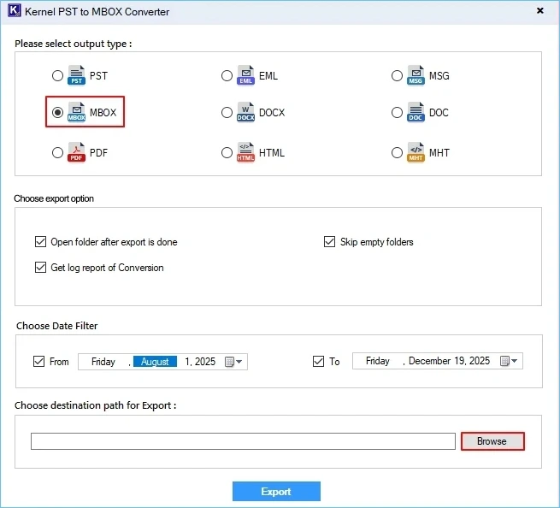Click the Kernel app logo in title bar
Viewport: 560px width, 508px height.
15,11
